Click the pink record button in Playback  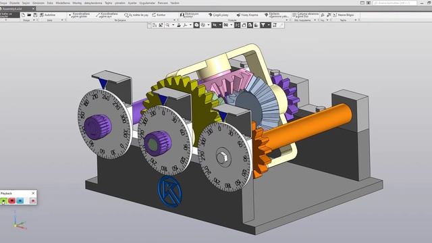pos(33,201)
